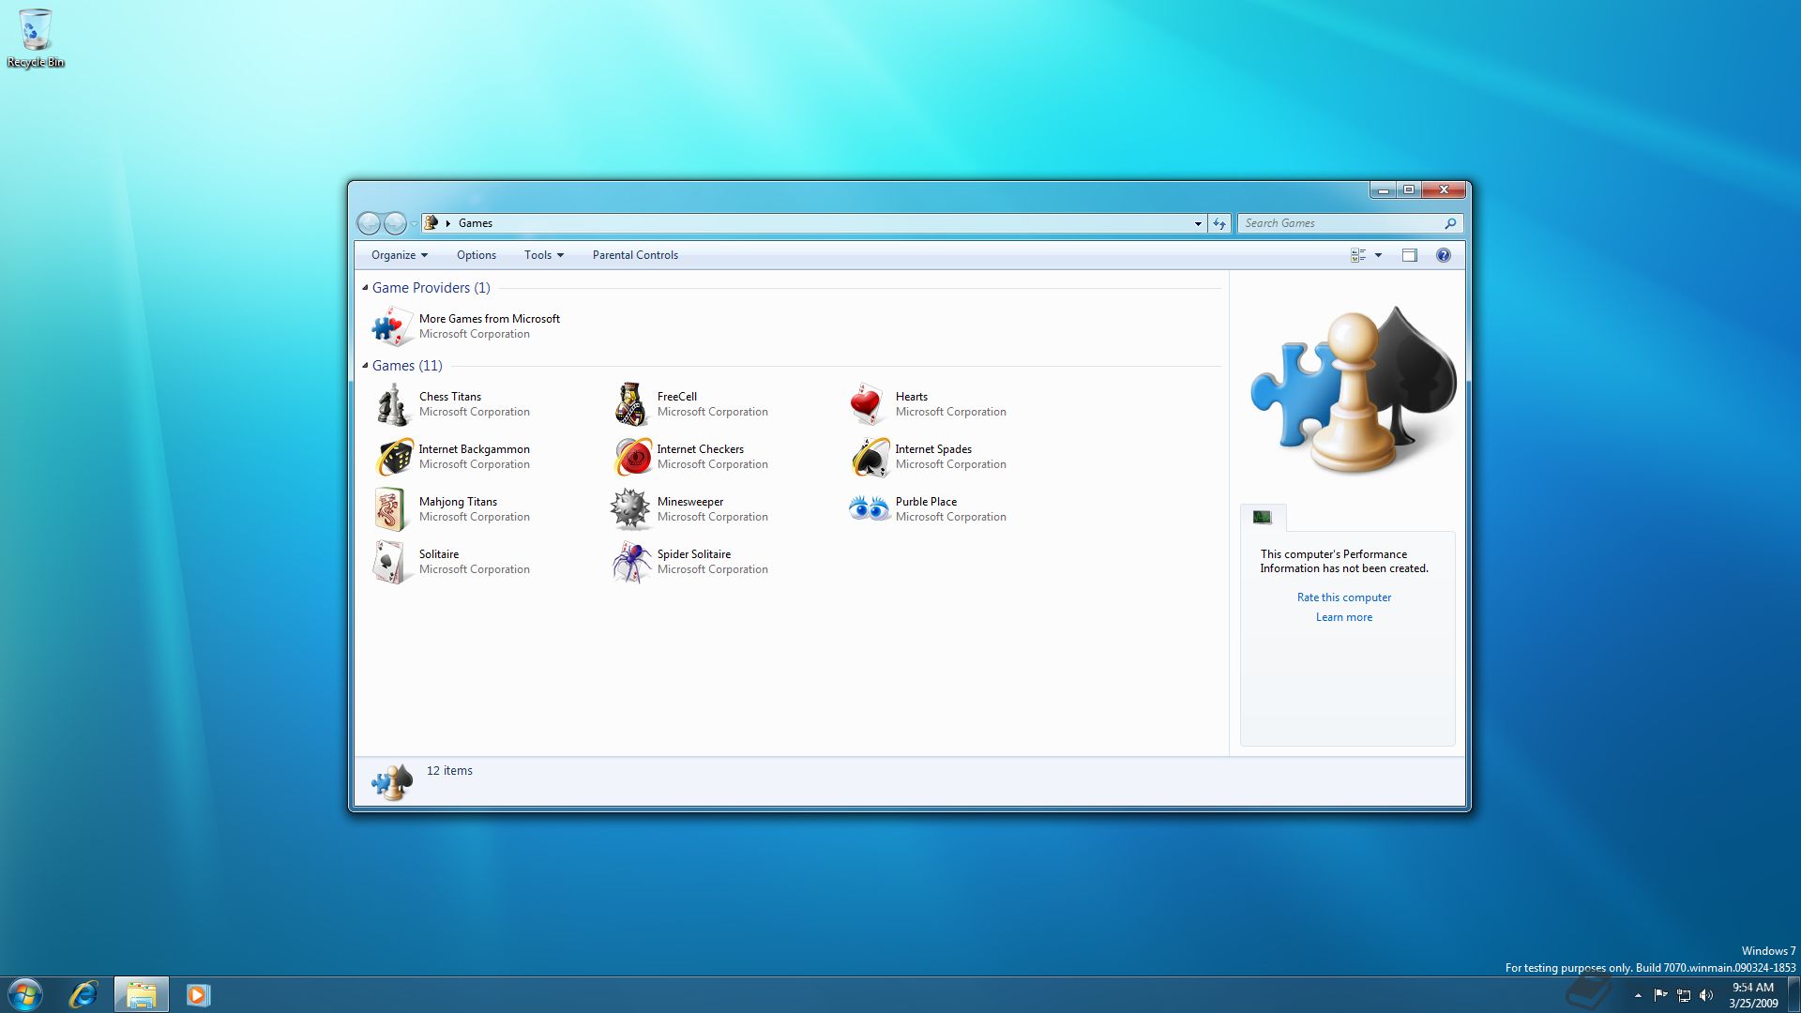The image size is (1801, 1013).
Task: Select the Spider Solitaire spider icon
Action: [630, 562]
